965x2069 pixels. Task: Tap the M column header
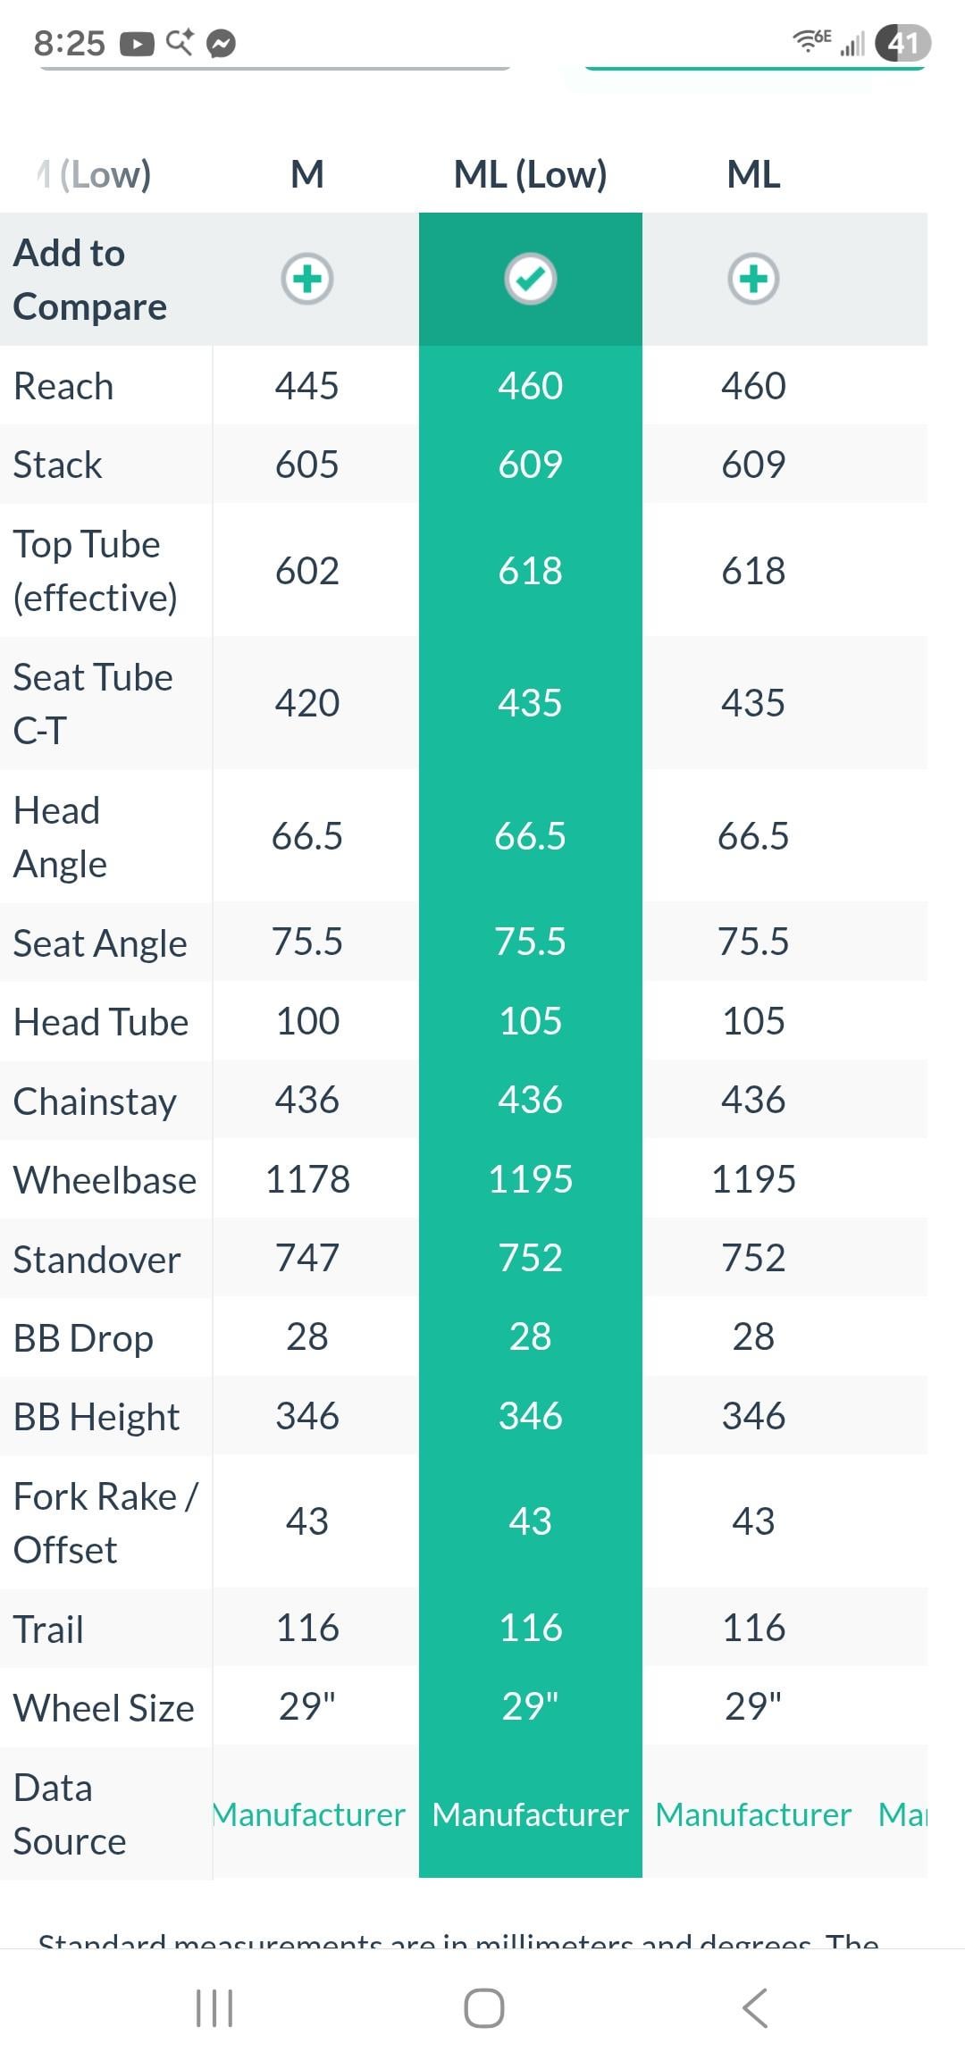(307, 174)
